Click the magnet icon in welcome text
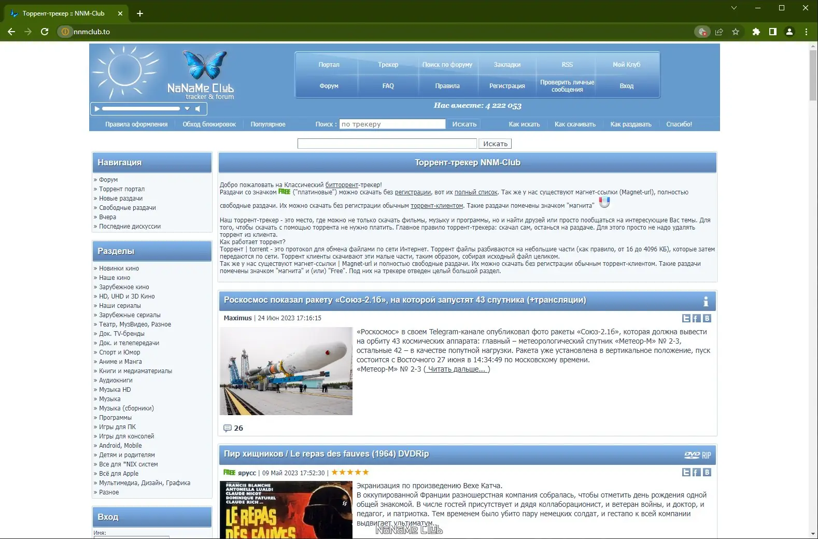This screenshot has height=539, width=818. tap(604, 202)
